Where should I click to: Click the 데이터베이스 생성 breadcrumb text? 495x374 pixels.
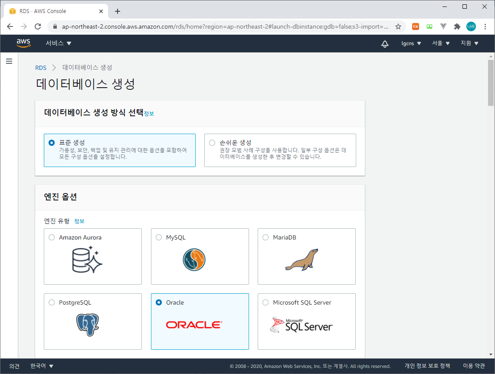tap(87, 68)
